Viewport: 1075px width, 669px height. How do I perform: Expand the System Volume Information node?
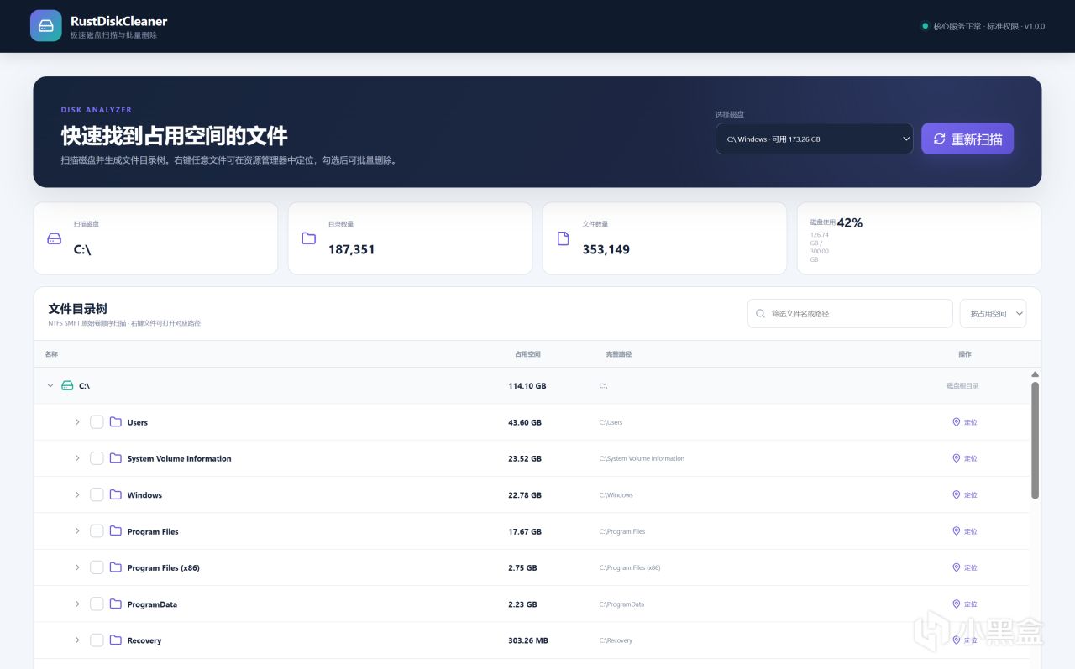(x=77, y=458)
